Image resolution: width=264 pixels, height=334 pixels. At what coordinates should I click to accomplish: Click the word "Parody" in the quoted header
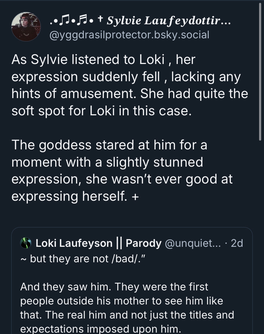point(143,243)
